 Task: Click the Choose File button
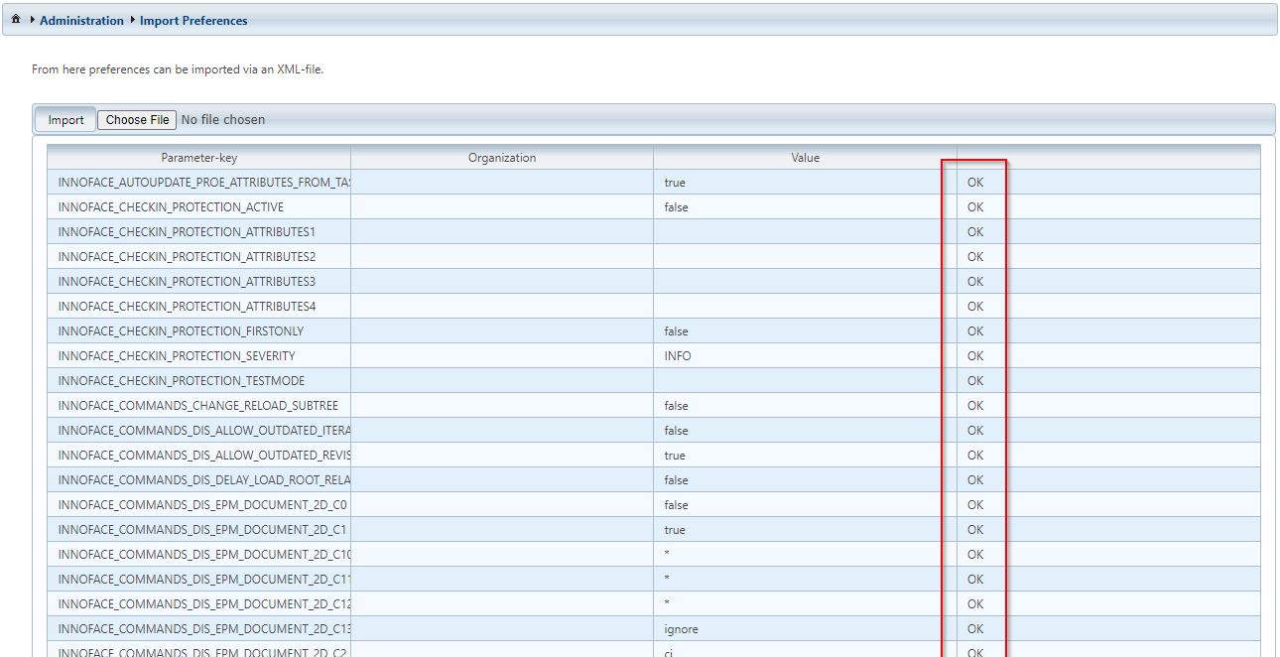pos(137,120)
